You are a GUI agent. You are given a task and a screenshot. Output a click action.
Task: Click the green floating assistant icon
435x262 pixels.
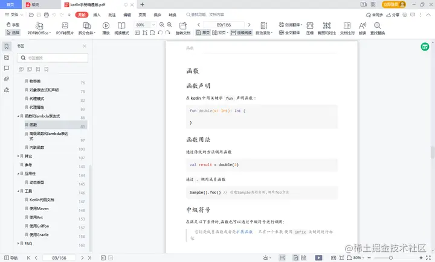(x=425, y=47)
